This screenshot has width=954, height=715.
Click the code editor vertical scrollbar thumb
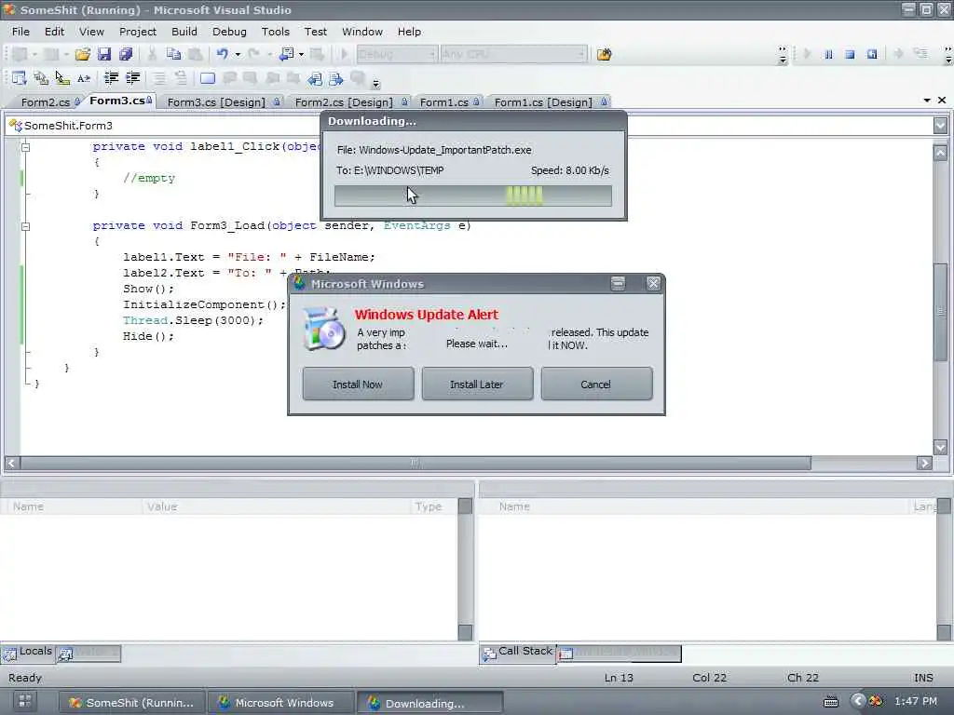[941, 312]
